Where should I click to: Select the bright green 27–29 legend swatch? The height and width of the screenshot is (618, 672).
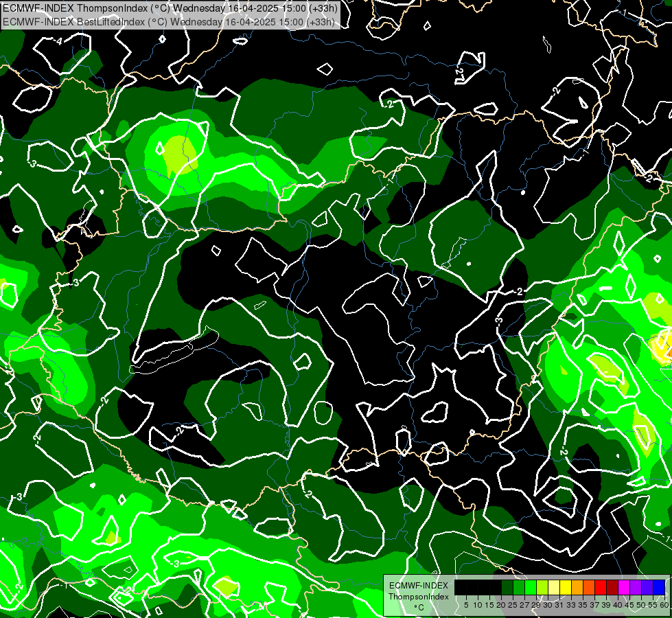pyautogui.click(x=531, y=587)
